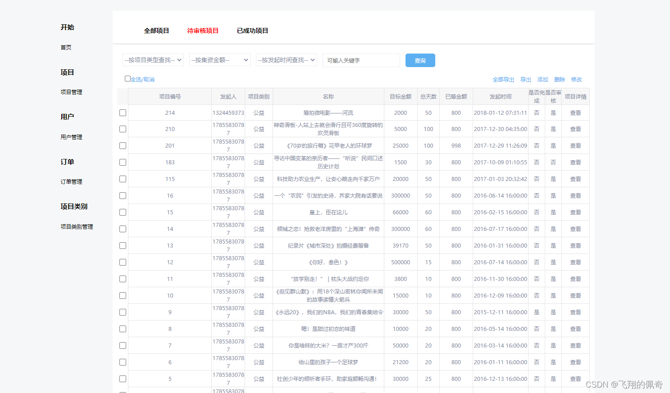670x393 pixels.
Task: Click 查看 in the row for project 5
Action: point(575,379)
